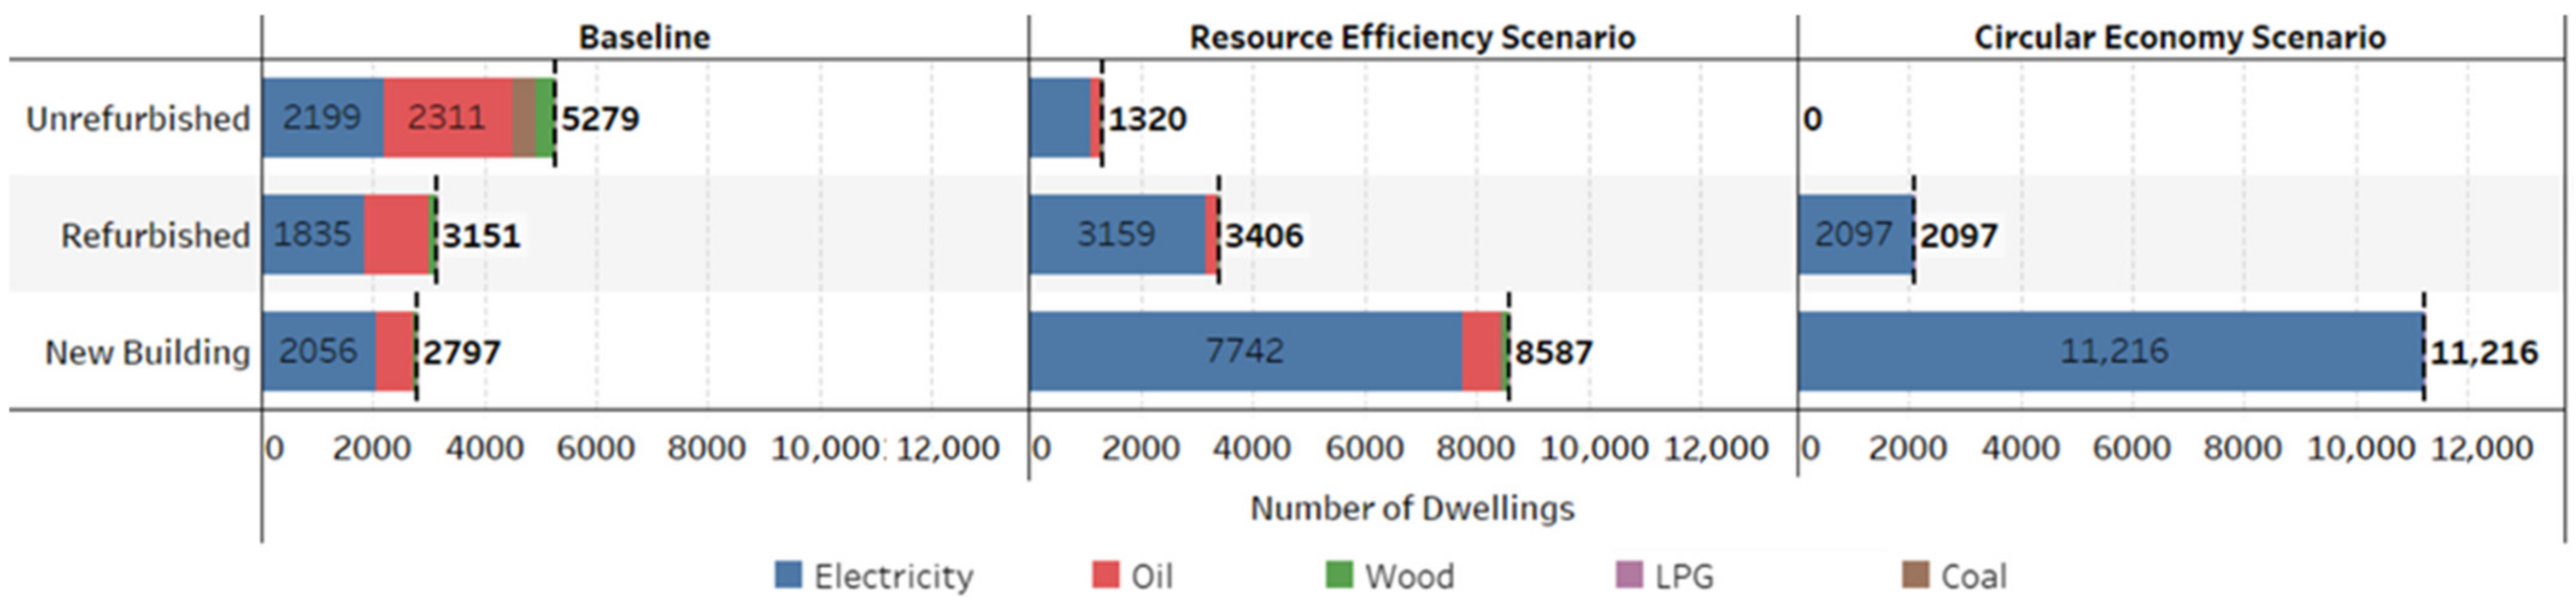Click the Electricity legend color swatch
This screenshot has width=2576, height=606.
[788, 574]
